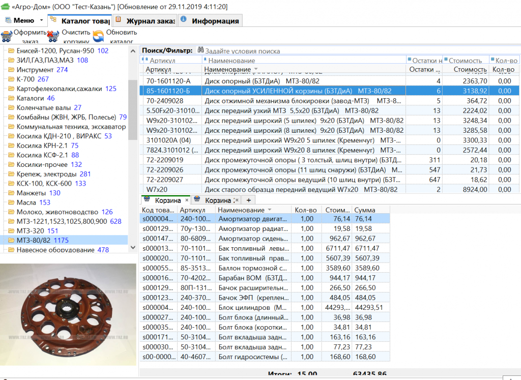This screenshot has height=380, width=521.
Task: Select basket row Барабан ВОМ
Action: pos(265,278)
